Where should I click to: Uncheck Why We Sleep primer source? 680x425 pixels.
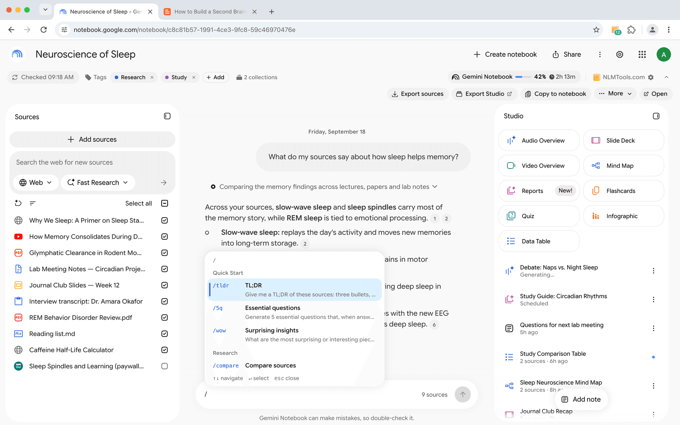coord(164,220)
